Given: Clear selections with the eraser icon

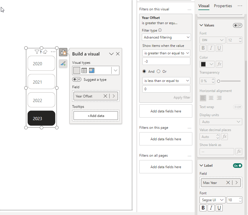Looking at the screenshot, I should click(45, 52).
